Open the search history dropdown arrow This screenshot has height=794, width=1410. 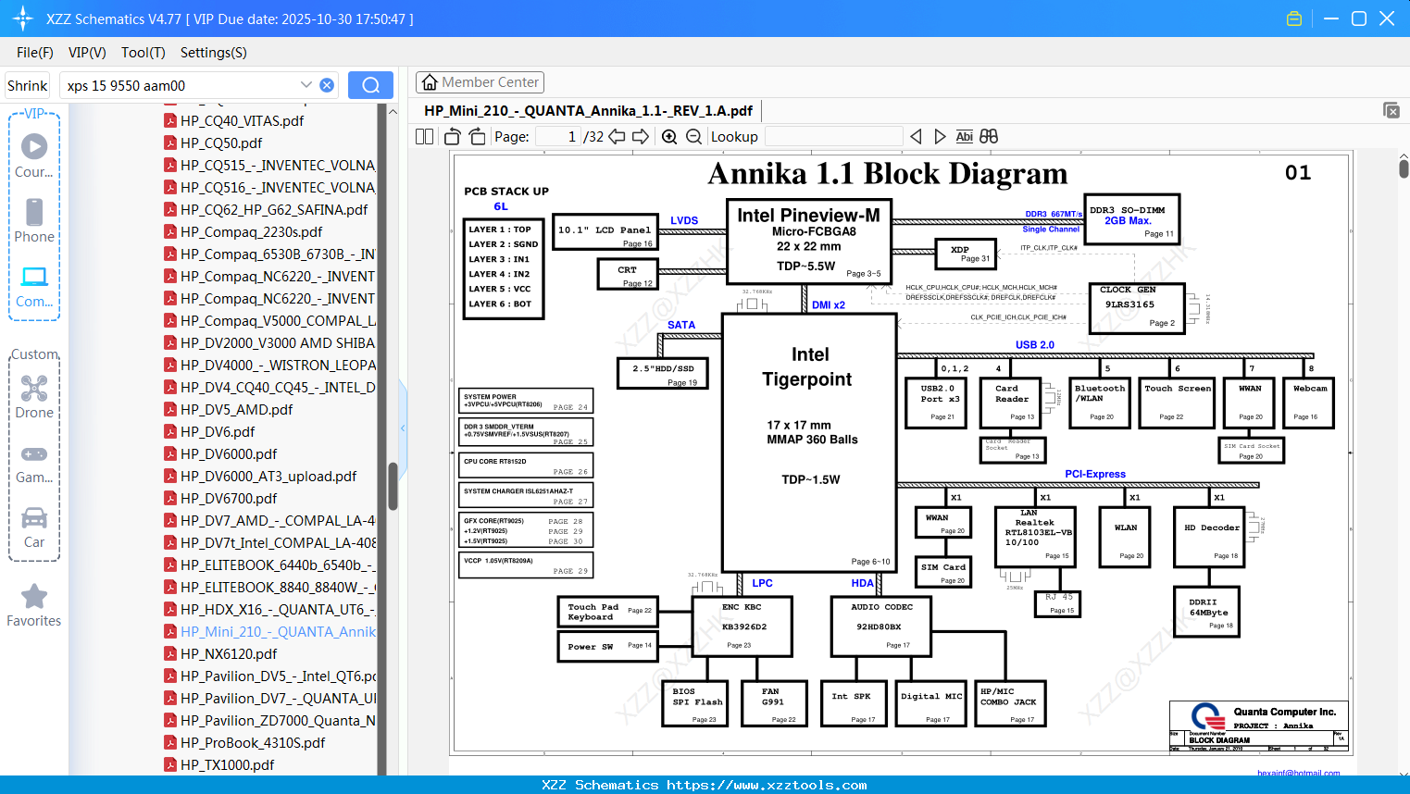pos(306,85)
